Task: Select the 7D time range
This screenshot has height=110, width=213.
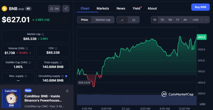Action: tap(162, 20)
